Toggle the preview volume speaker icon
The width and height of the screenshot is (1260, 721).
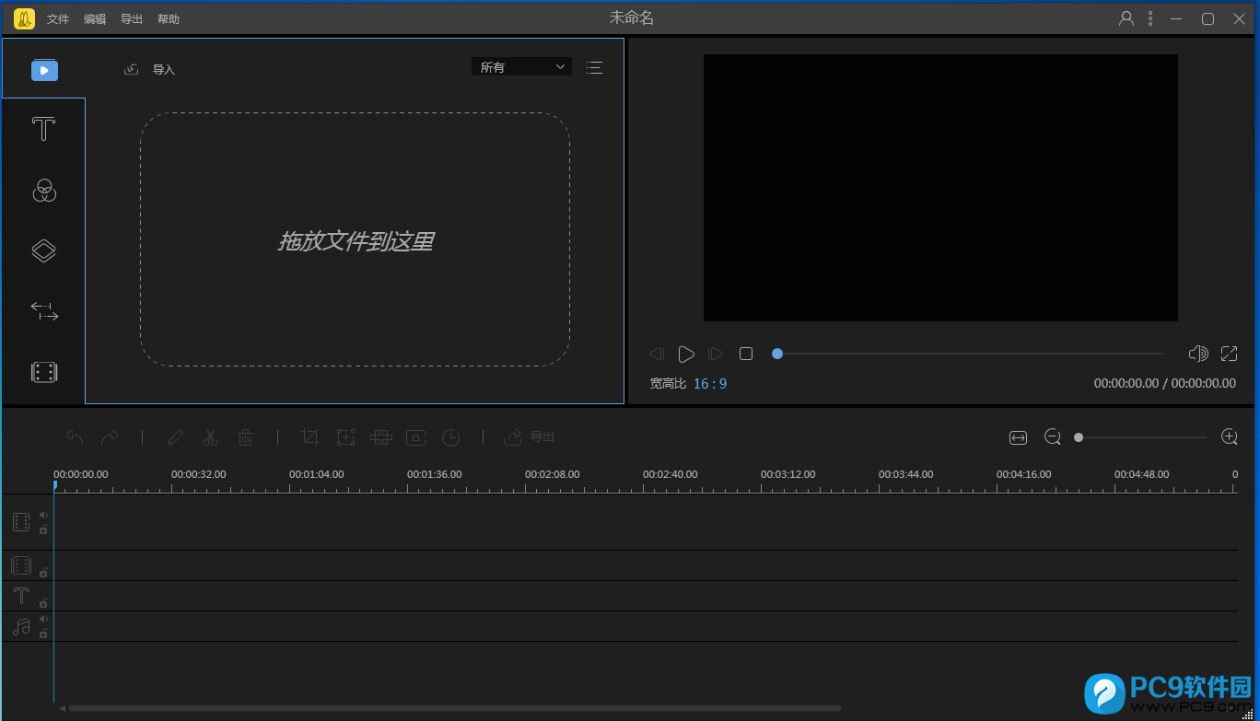point(1197,354)
